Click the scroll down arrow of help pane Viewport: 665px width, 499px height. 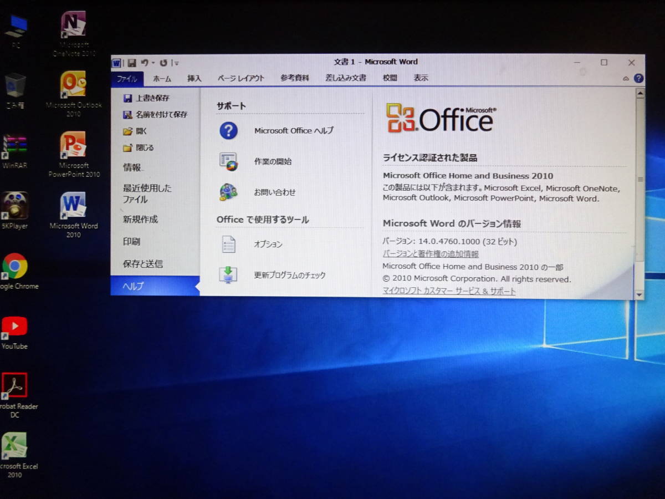[x=640, y=295]
